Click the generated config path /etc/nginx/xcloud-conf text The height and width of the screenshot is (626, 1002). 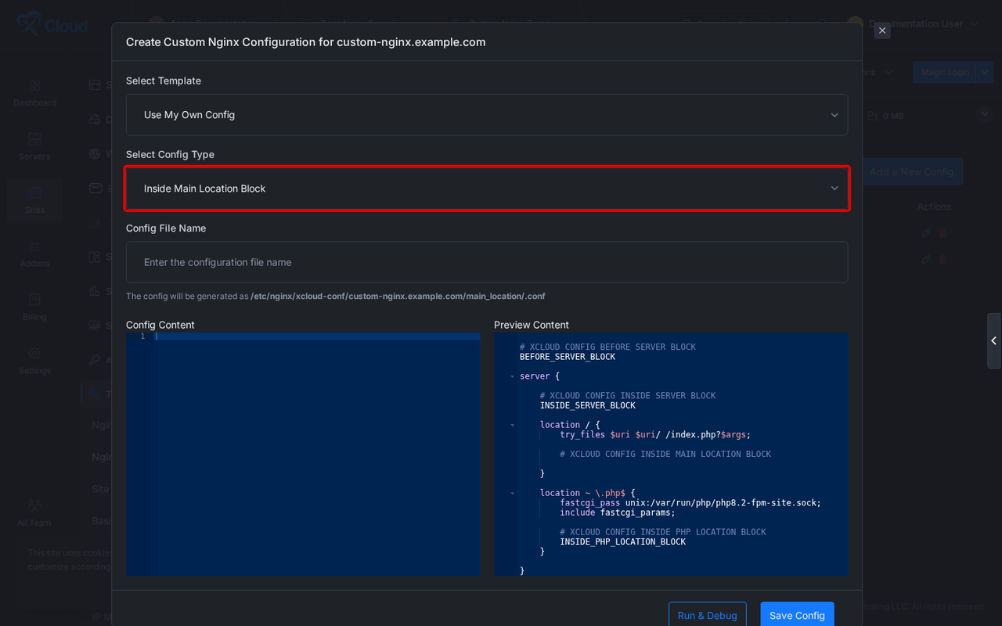click(x=398, y=297)
